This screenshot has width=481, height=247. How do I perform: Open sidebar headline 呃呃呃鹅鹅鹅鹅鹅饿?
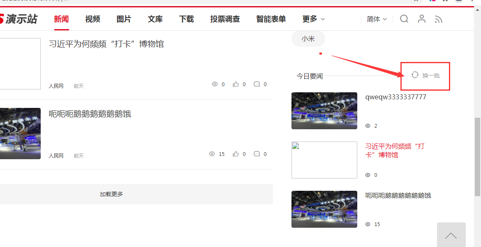398,195
